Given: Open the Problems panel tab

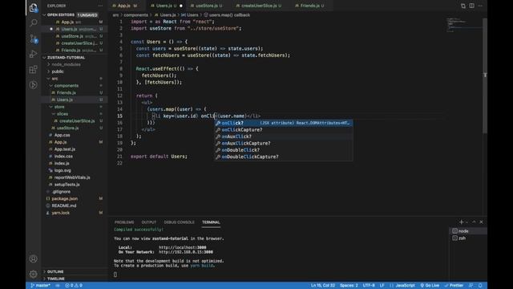Looking at the screenshot, I should click(124, 222).
